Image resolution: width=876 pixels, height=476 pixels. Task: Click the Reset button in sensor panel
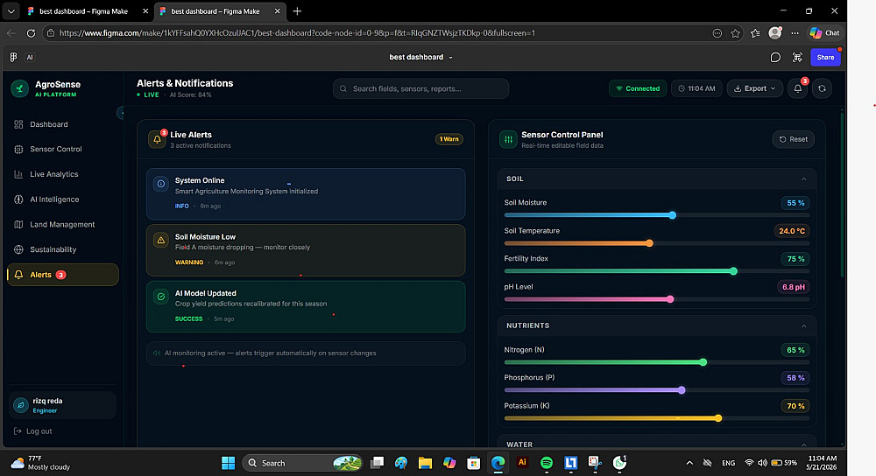point(794,139)
